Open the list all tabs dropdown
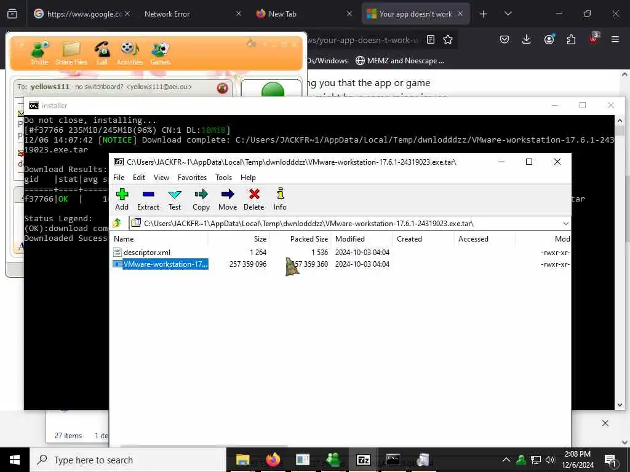The image size is (630, 472). [508, 14]
